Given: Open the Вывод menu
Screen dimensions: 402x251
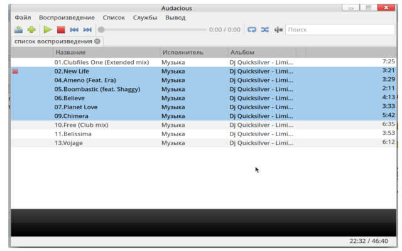Looking at the screenshot, I should click(x=175, y=18).
